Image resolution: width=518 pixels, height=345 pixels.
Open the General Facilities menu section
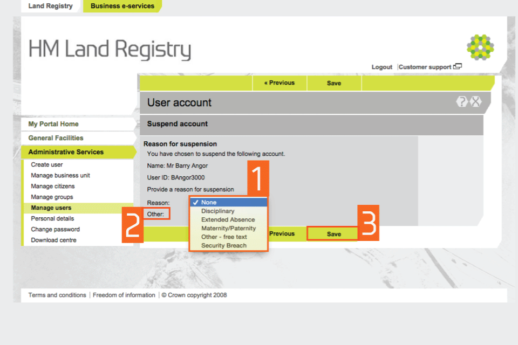click(x=56, y=138)
